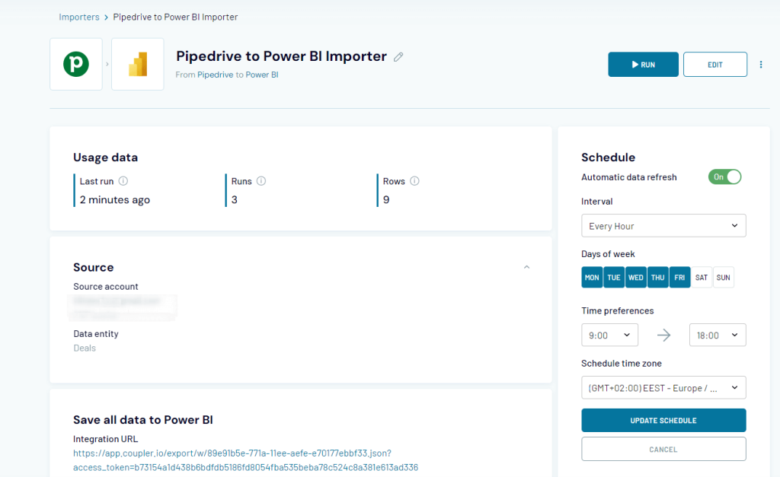
Task: Click the Integration URL link
Action: click(x=234, y=453)
